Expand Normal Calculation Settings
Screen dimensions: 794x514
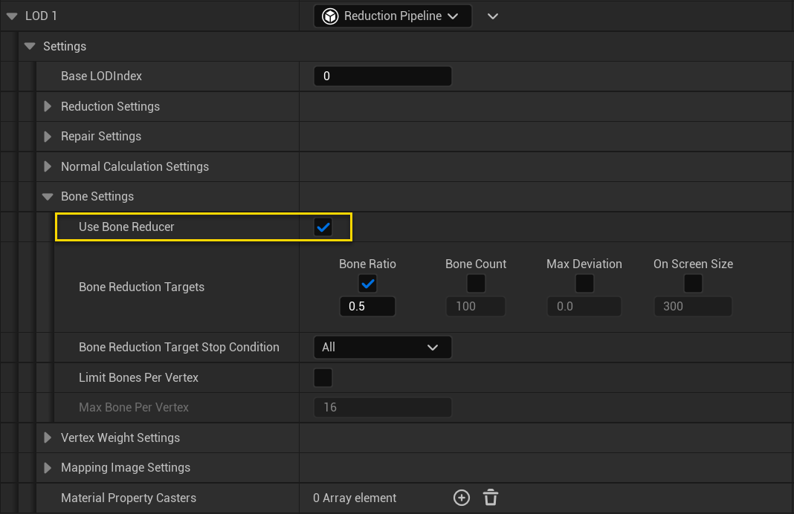coord(47,166)
